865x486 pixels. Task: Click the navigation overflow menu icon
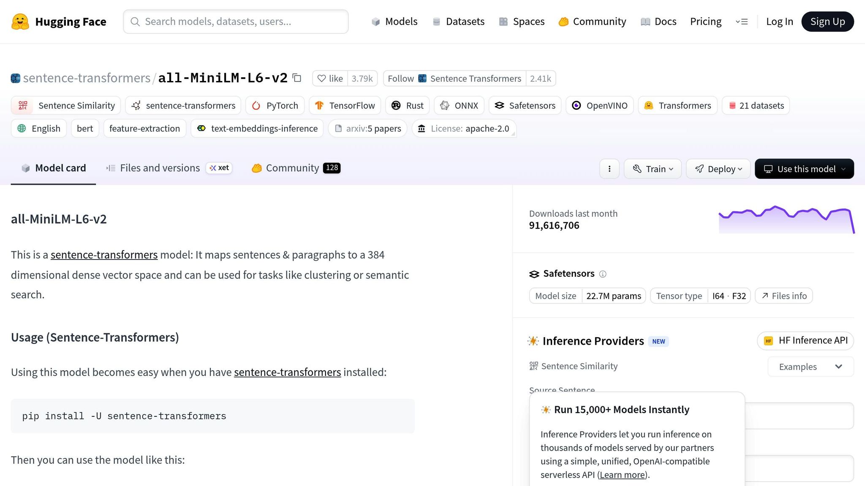(742, 22)
